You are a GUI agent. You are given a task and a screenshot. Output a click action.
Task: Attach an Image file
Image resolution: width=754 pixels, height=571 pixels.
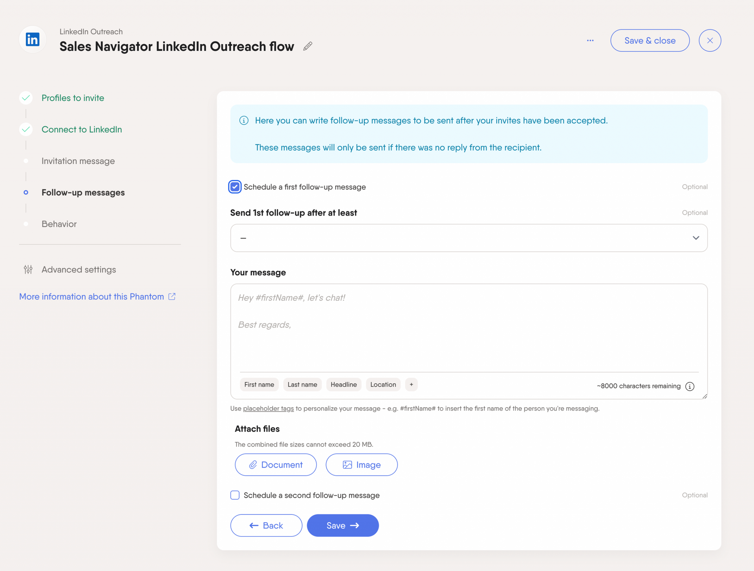click(362, 465)
